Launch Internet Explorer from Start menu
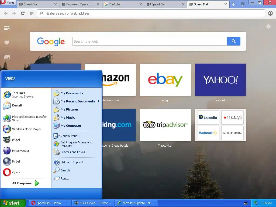276x207 pixels. click(26, 95)
